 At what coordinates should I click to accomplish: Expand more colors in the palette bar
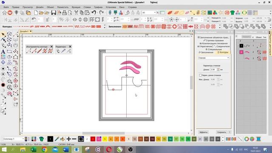point(223,139)
